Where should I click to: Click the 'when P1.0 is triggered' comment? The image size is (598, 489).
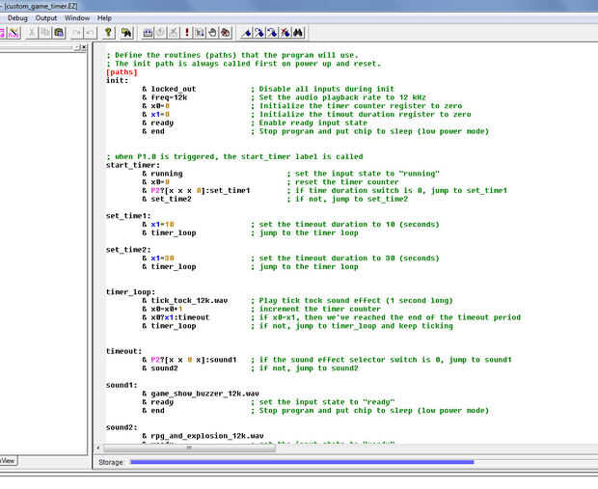click(234, 157)
